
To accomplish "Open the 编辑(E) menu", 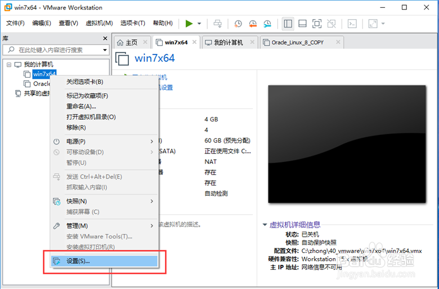I will tap(42, 23).
